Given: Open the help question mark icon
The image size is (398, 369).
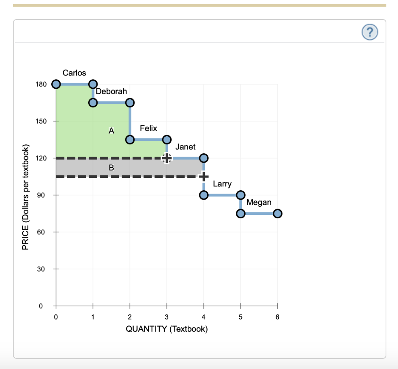Looking at the screenshot, I should [369, 32].
